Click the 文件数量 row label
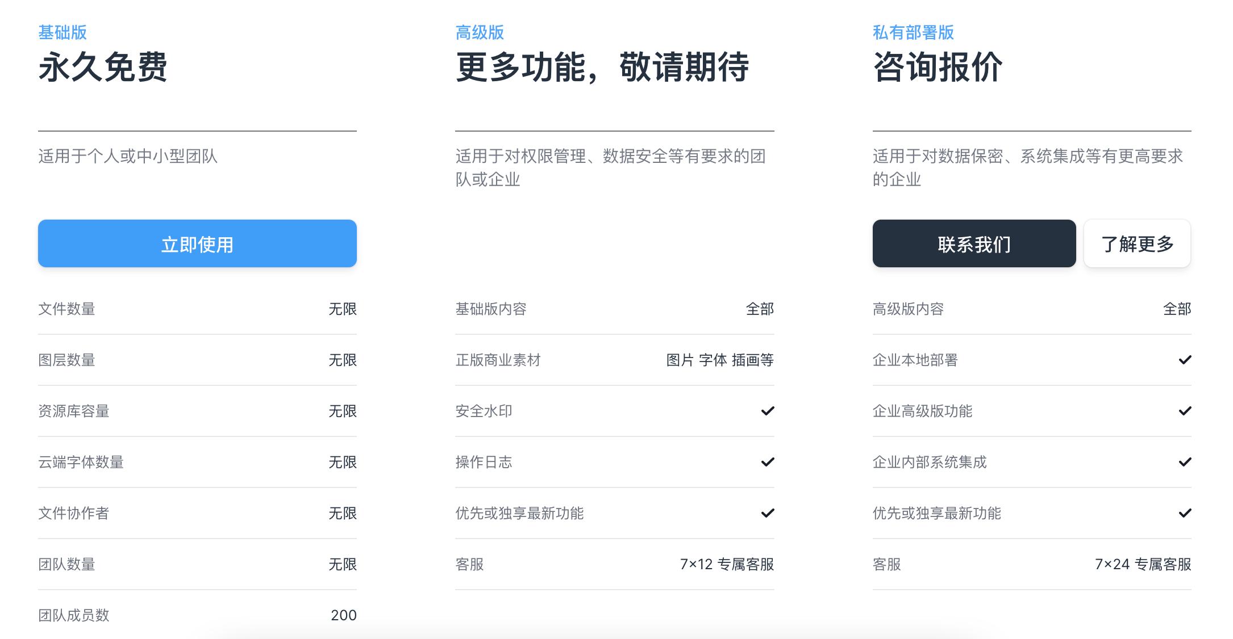Viewport: 1233px width, 639px height. pos(66,309)
